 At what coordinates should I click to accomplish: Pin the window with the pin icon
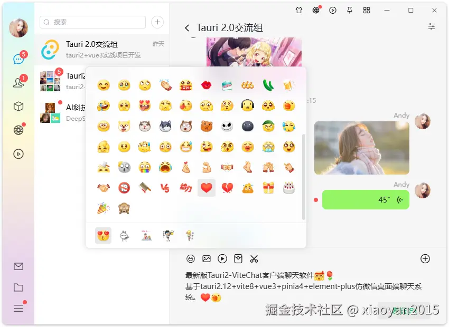coord(350,11)
